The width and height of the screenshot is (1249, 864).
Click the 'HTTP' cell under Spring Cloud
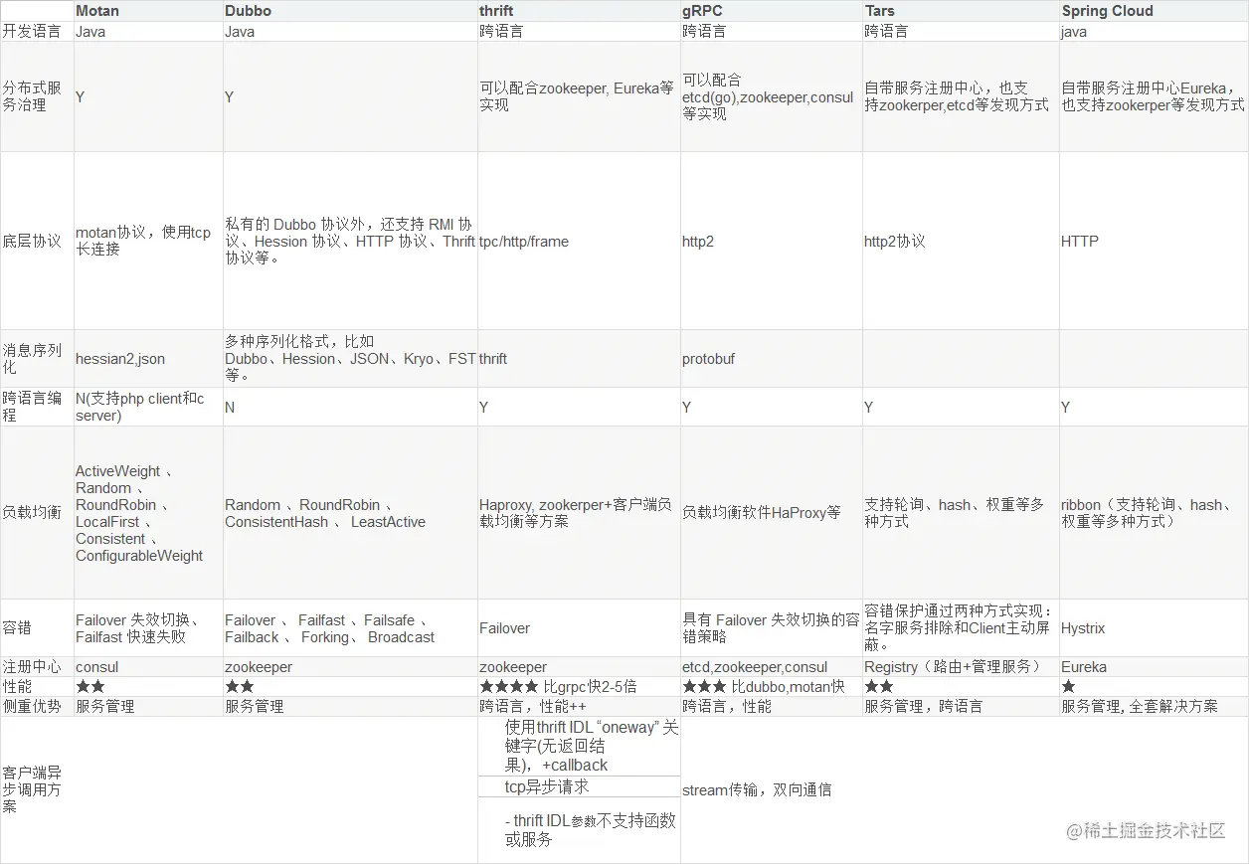point(1080,241)
